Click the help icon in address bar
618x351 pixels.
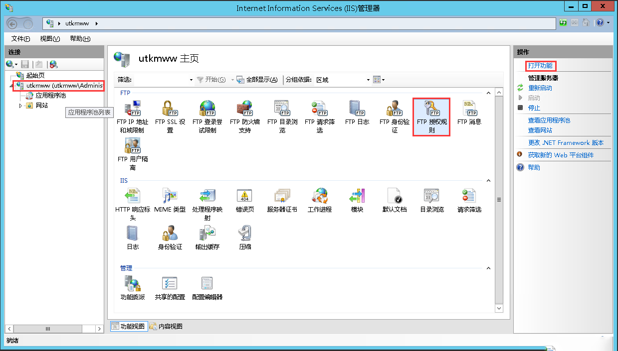coord(600,23)
